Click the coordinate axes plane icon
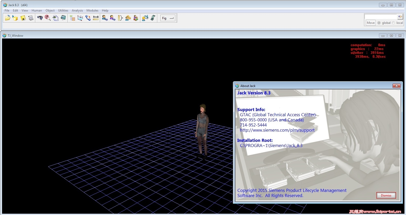This screenshot has height=215, width=406. click(80, 18)
